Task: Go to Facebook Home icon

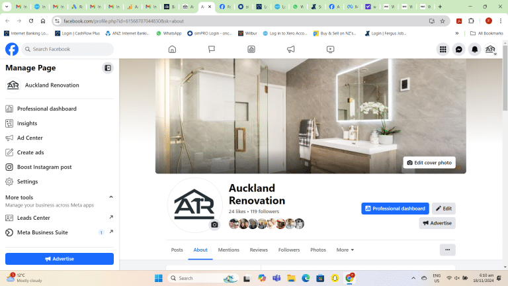Action: (172, 50)
